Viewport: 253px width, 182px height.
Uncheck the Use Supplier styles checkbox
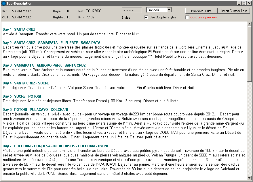pyautogui.click(x=146, y=17)
